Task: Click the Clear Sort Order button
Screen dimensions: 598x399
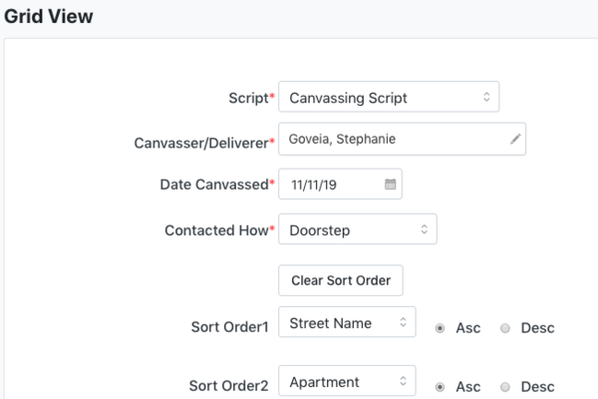Action: tap(341, 280)
